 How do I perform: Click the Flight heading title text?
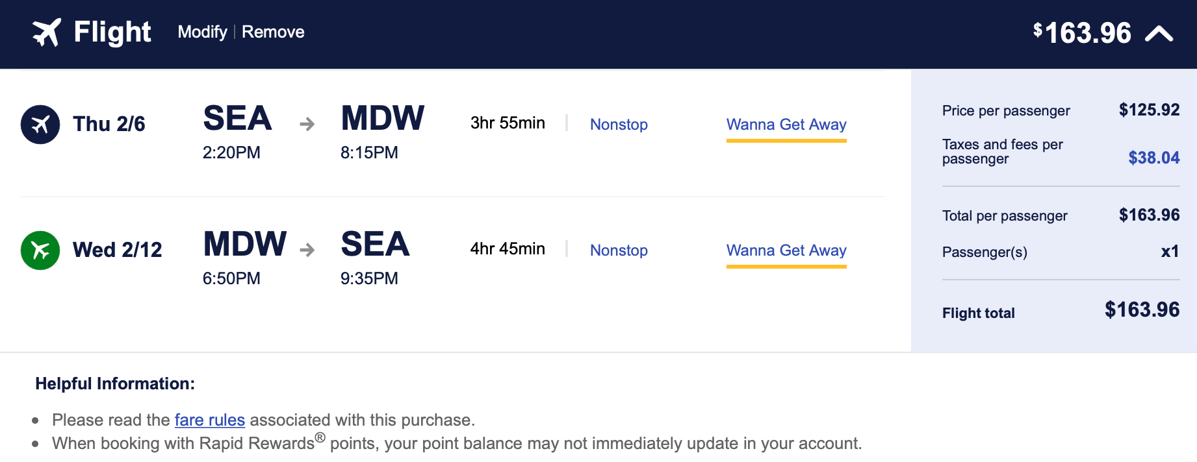112,32
